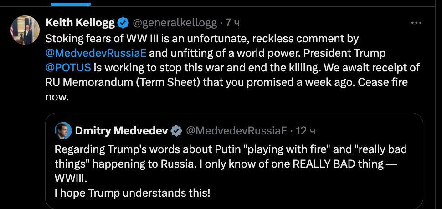Open the tweet's '7 ч' timestamp
Image resolution: width=442 pixels, height=209 pixels.
pos(233,23)
